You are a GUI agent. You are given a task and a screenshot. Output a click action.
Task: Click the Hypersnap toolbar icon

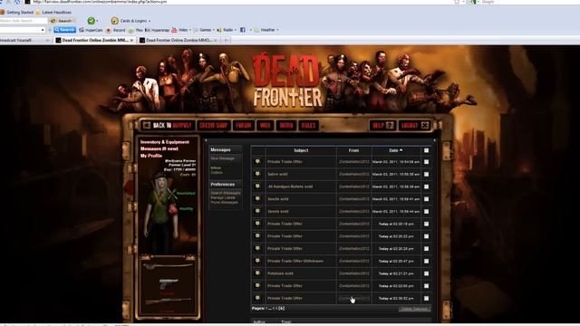tap(148, 30)
